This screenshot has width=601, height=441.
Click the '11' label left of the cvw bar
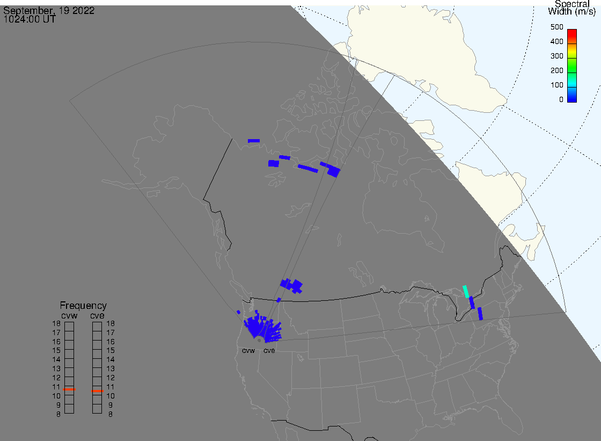(56, 387)
